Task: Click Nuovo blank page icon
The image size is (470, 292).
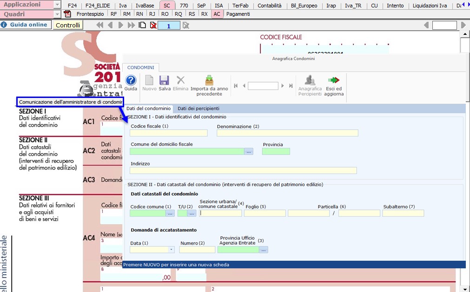Action: pos(149,81)
